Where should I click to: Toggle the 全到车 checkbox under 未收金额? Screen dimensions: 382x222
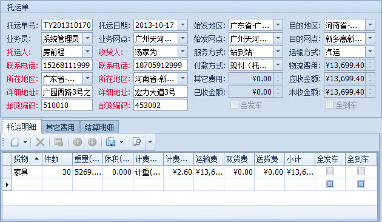(x=329, y=105)
